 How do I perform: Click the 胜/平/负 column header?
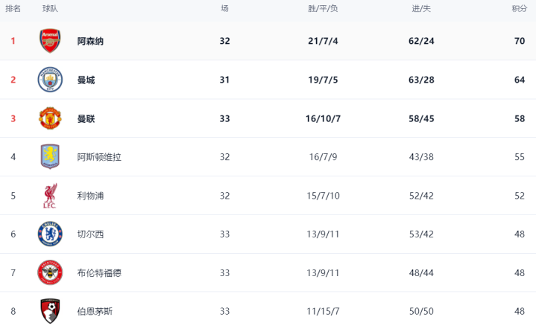click(x=323, y=8)
